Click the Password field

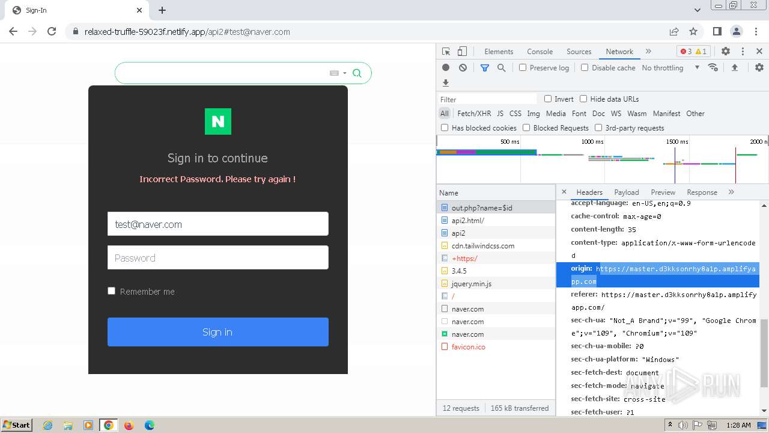pos(218,257)
